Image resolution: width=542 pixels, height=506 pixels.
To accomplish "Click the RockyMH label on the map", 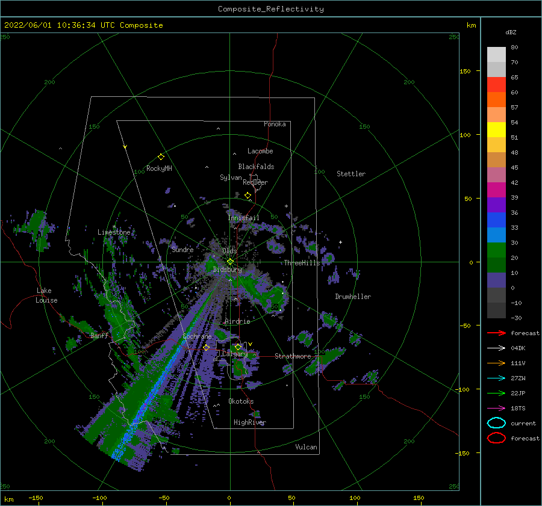I will [x=159, y=168].
